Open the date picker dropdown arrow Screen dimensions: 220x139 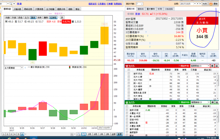[x=195, y=4]
